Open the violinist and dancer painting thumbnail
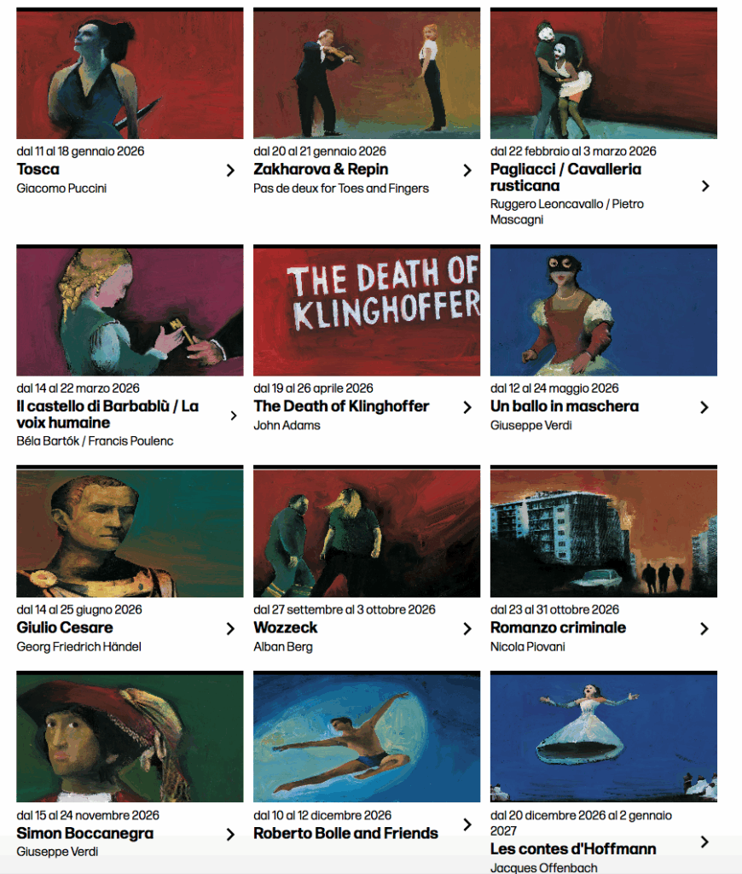Image resolution: width=742 pixels, height=874 pixels. tap(367, 73)
